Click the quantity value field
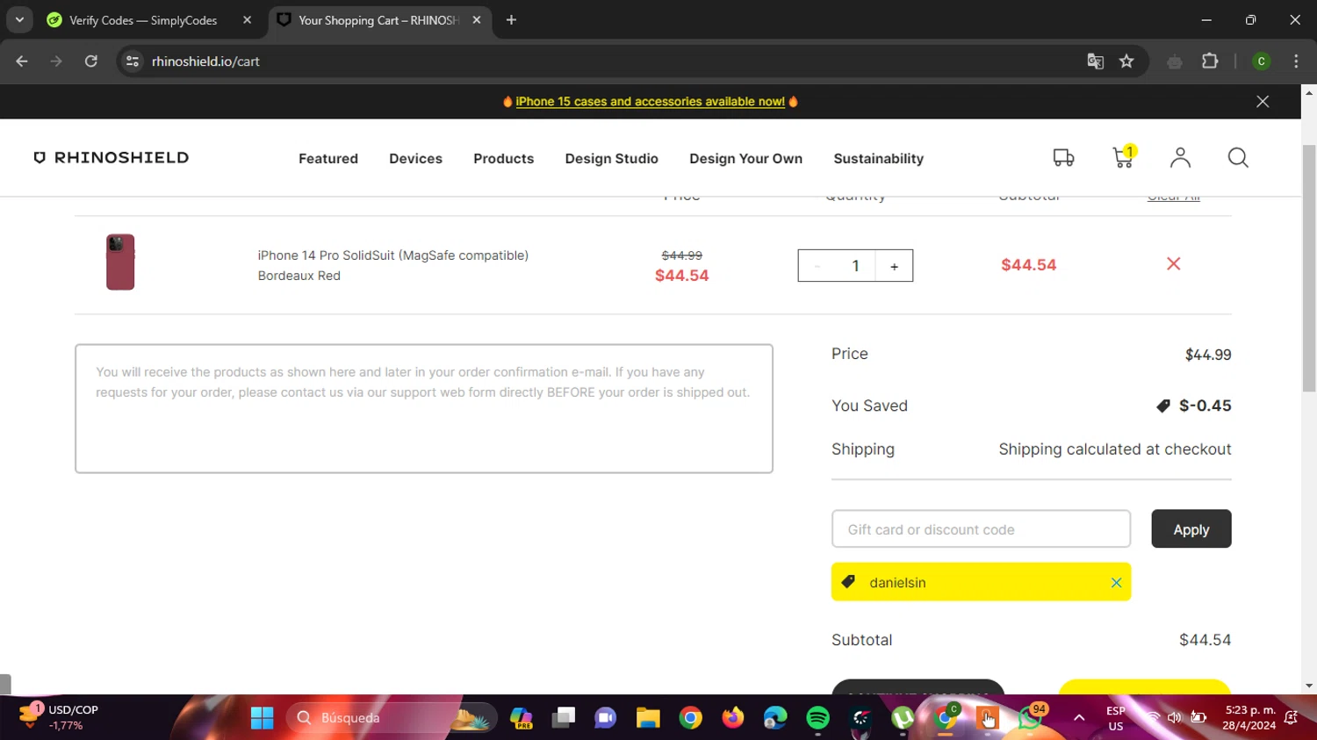The width and height of the screenshot is (1317, 740). [x=855, y=266]
